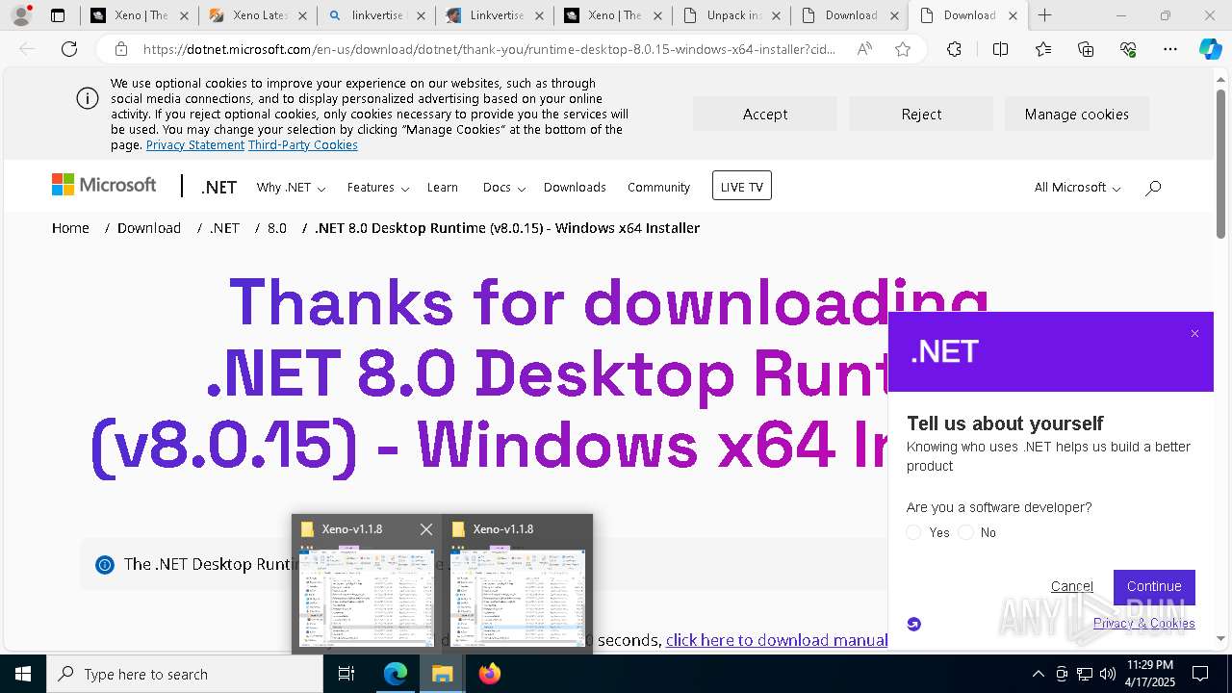Screen dimensions: 1232x693
Task: Open Copilot sidebar icon
Action: point(1211,49)
